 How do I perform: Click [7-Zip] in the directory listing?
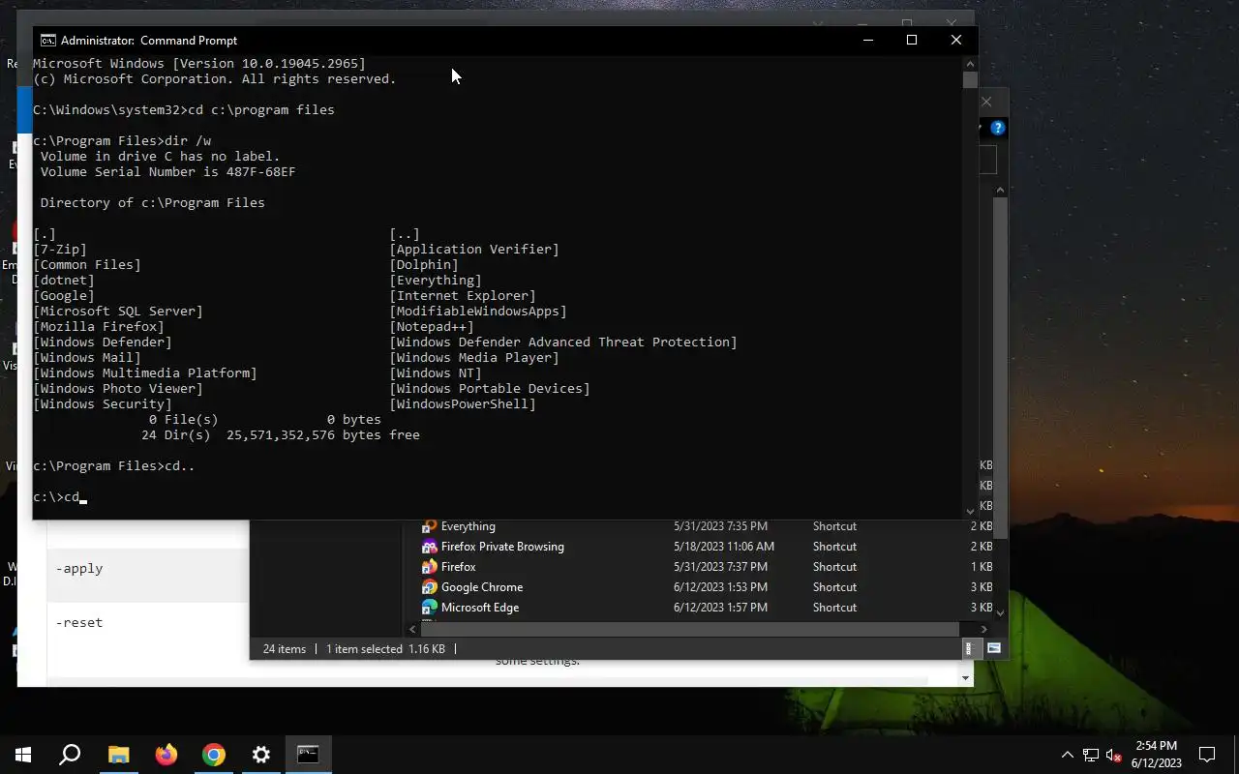[x=60, y=250]
